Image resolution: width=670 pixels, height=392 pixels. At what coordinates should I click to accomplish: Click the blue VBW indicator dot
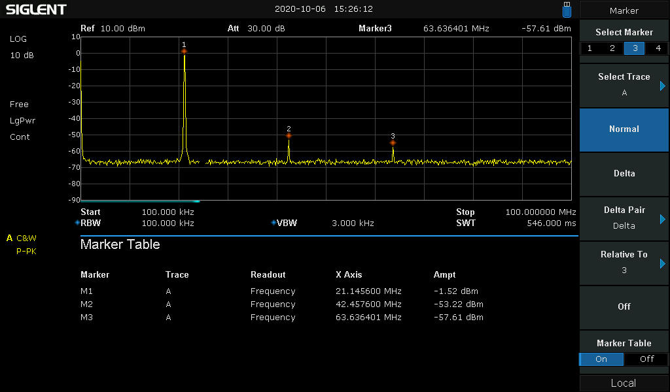point(273,223)
